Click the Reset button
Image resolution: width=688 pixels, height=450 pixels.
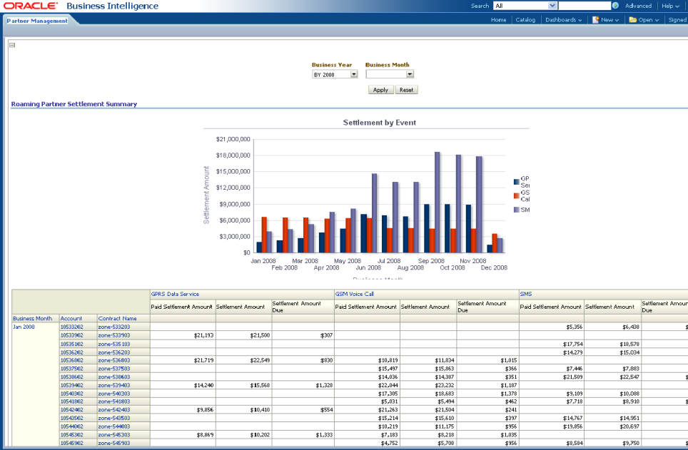click(x=406, y=89)
